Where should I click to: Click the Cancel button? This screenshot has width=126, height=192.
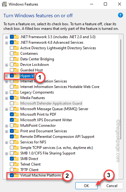tap(112, 186)
